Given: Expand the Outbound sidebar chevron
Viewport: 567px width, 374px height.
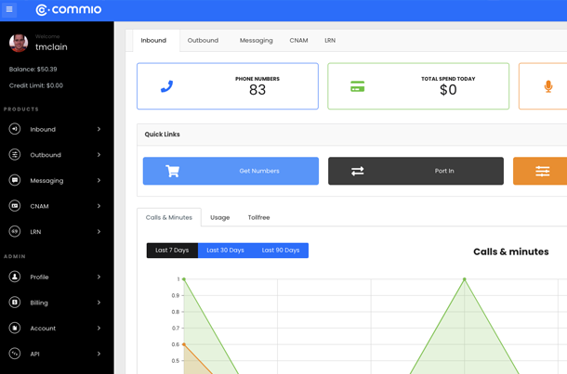Looking at the screenshot, I should [x=99, y=154].
